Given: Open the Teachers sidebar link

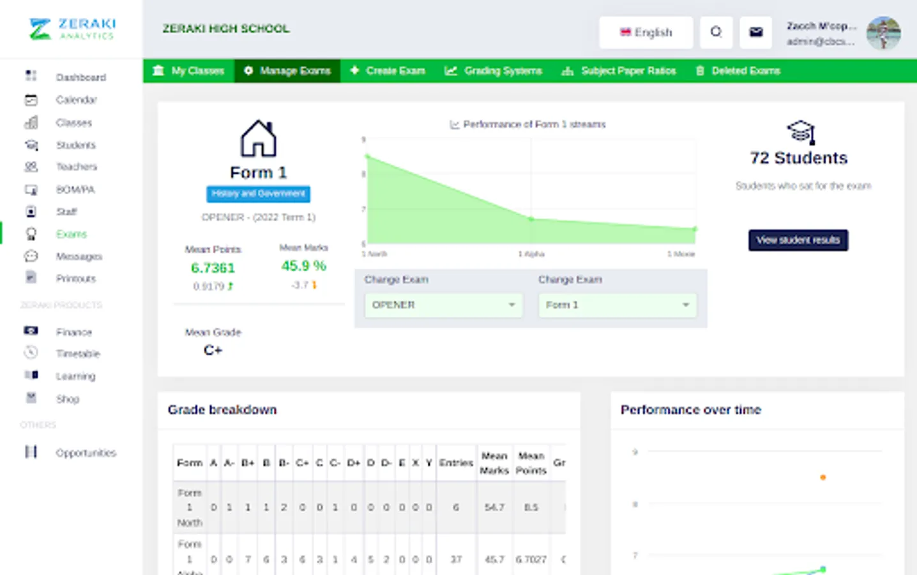Looking at the screenshot, I should [x=77, y=167].
